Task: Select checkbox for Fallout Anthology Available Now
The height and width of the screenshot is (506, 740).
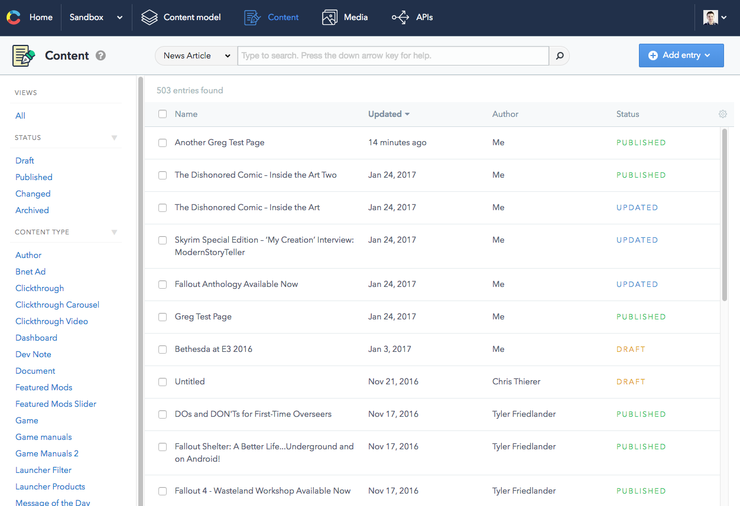Action: (163, 284)
